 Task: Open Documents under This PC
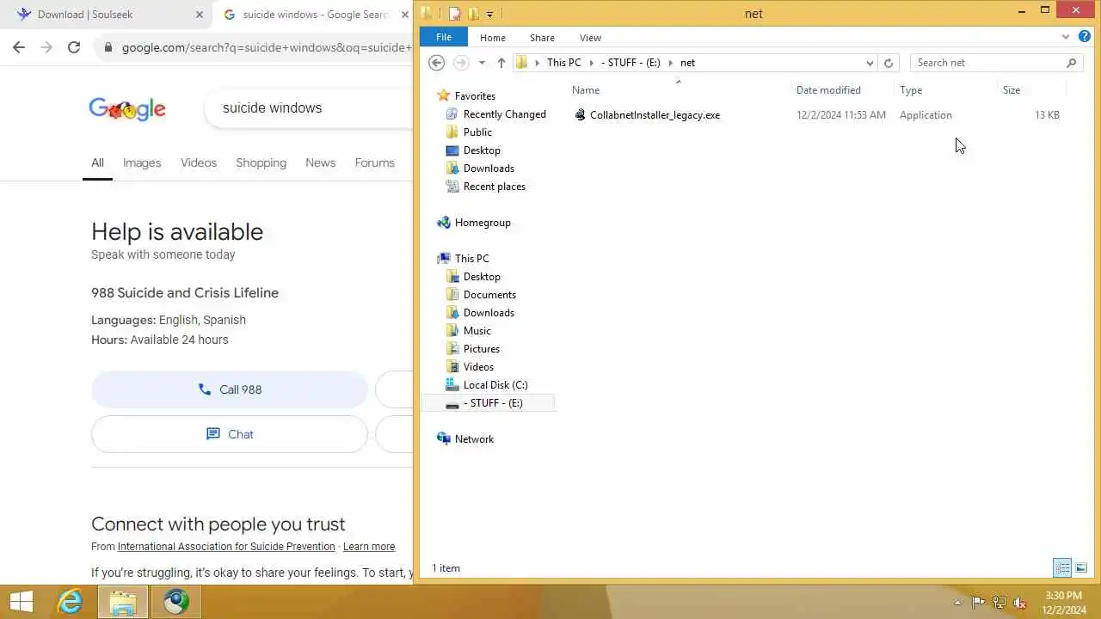[x=489, y=295]
